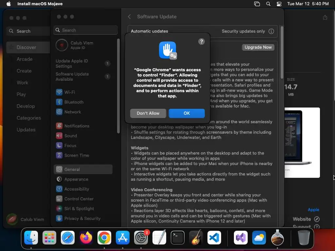Image resolution: width=335 pixels, height=251 pixels.
Task: Open the Website link in App Store
Action: coord(306,219)
